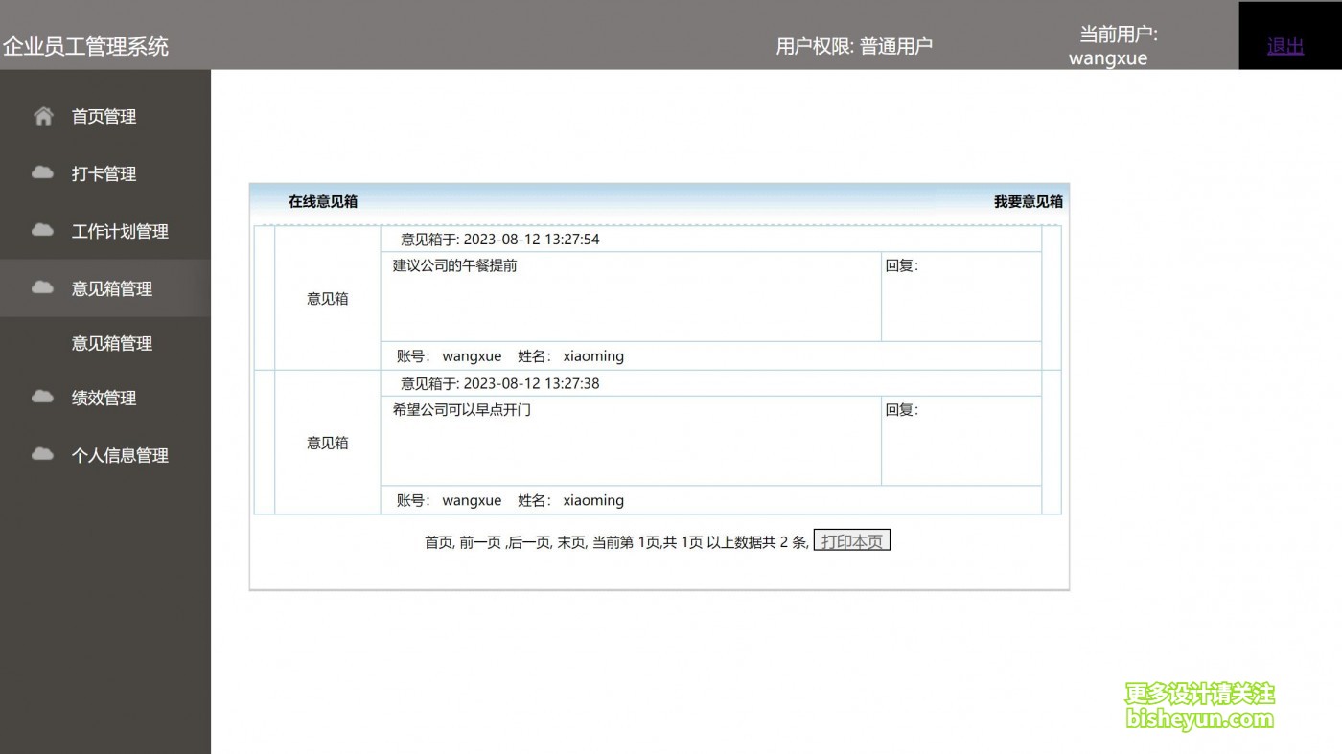Click the cloud icon beside 打卡管理
The width and height of the screenshot is (1342, 754).
(x=43, y=173)
